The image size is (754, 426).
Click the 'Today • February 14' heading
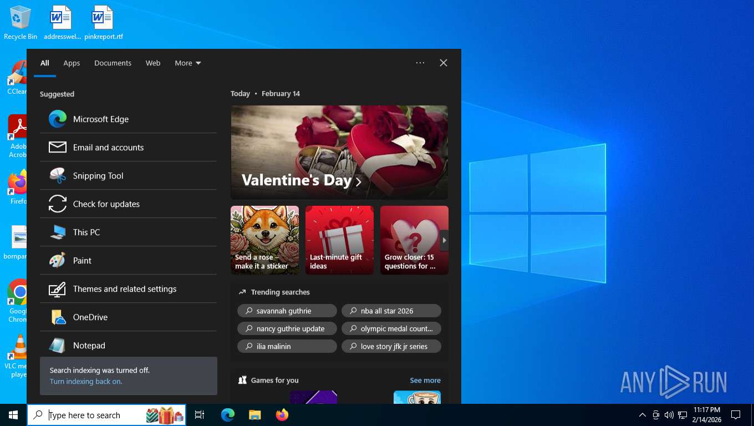pyautogui.click(x=266, y=94)
